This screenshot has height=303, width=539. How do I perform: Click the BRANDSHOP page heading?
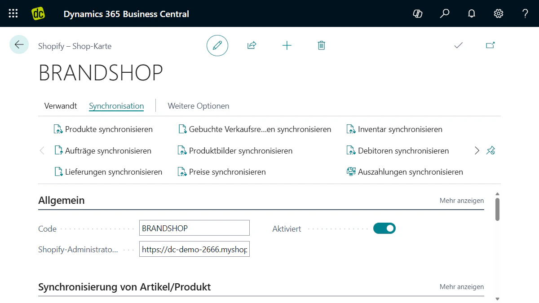pyautogui.click(x=101, y=73)
